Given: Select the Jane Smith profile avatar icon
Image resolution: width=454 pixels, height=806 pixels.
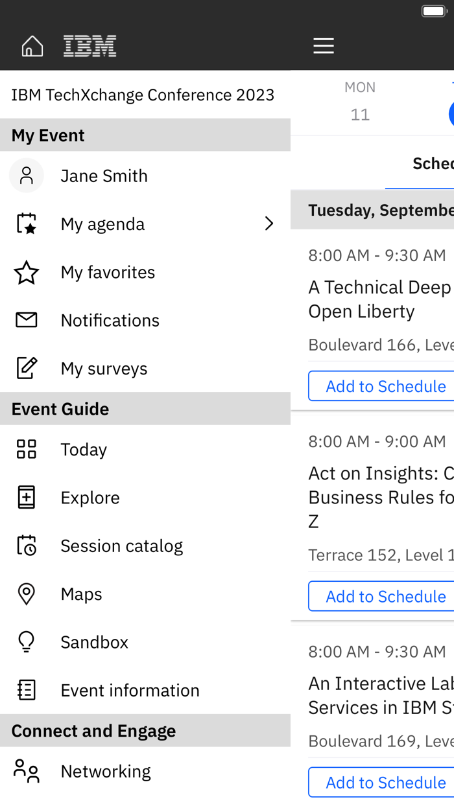Looking at the screenshot, I should tap(26, 175).
